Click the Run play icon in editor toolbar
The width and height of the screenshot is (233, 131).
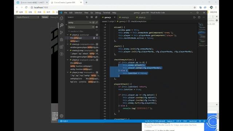[194, 17]
